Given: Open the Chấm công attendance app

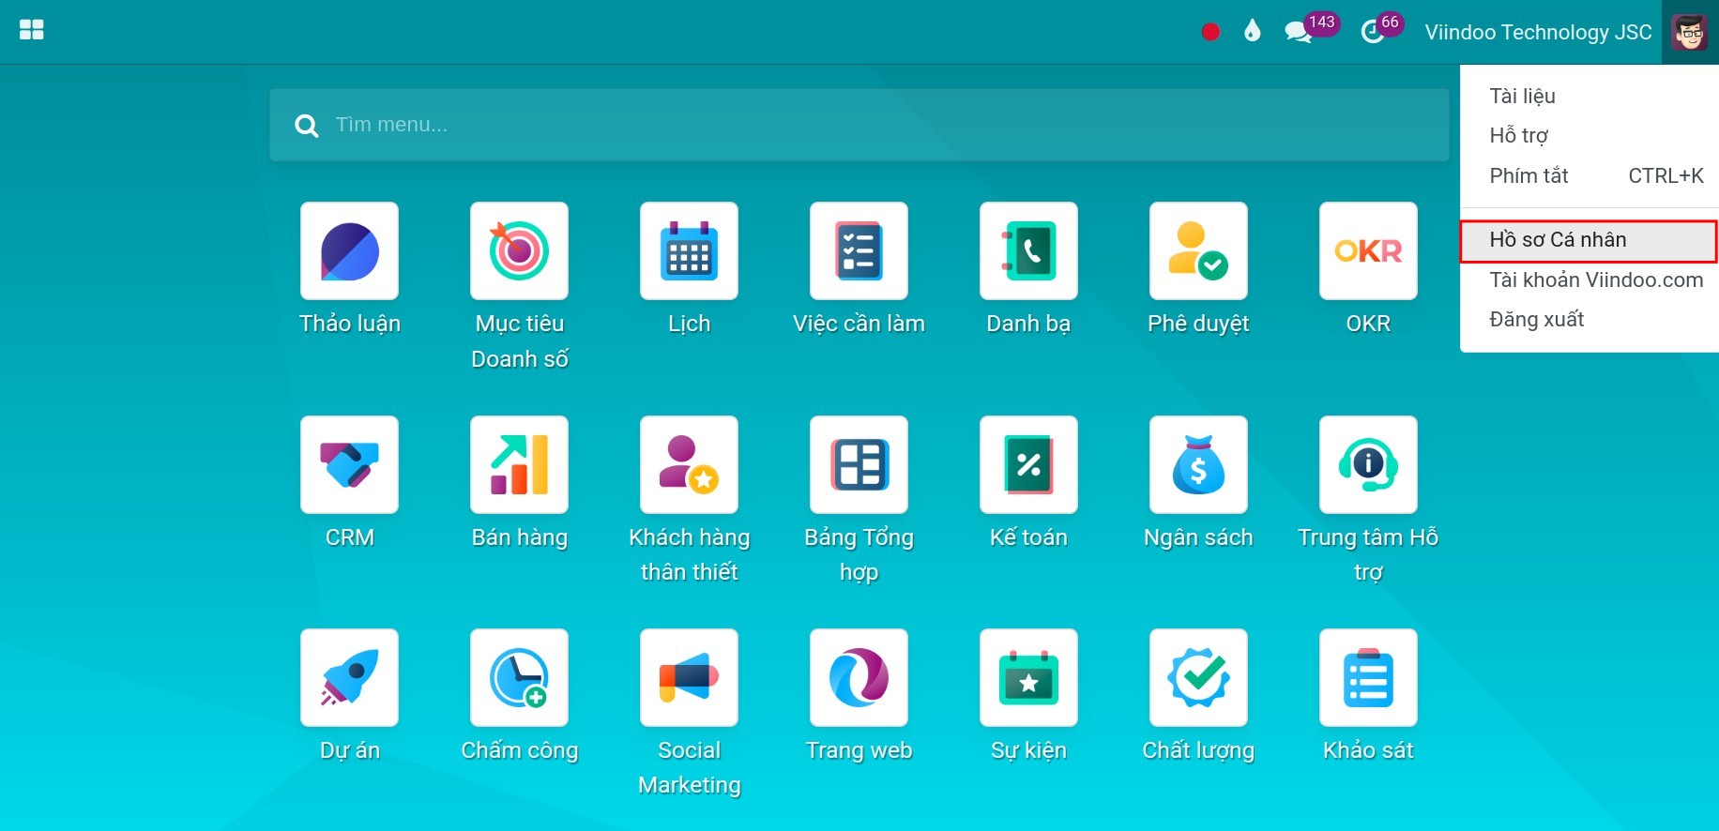Looking at the screenshot, I should [519, 677].
